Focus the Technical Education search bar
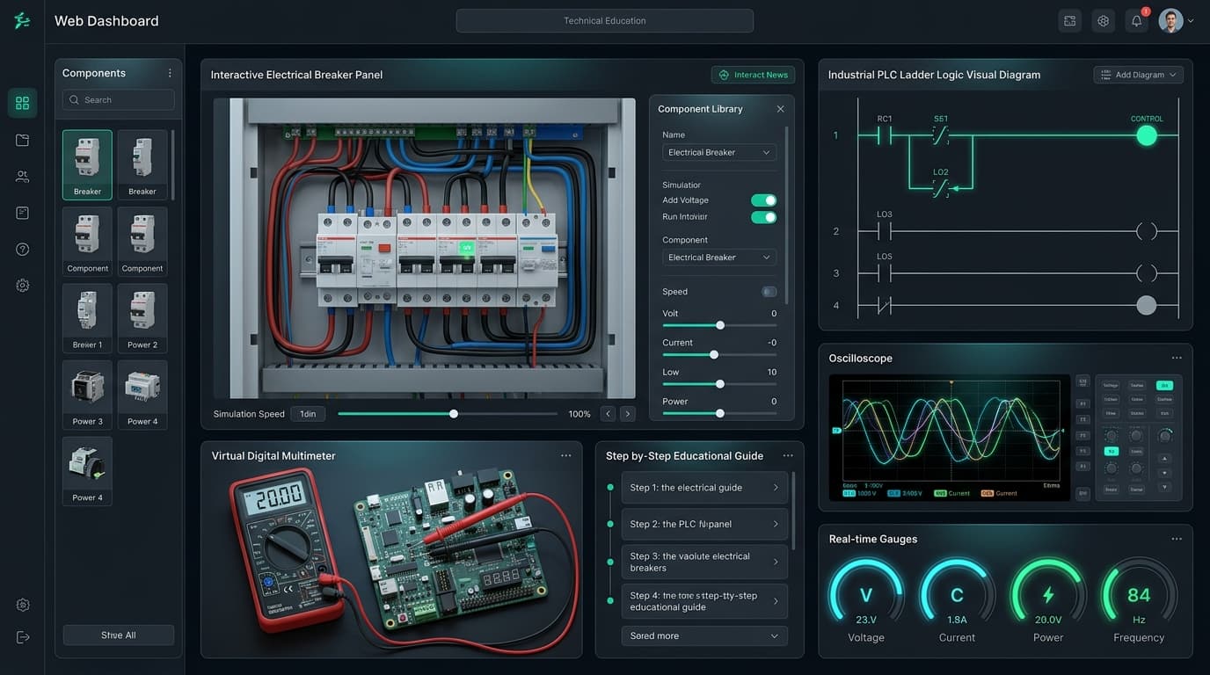Screen dimensions: 1210x675 (605, 21)
